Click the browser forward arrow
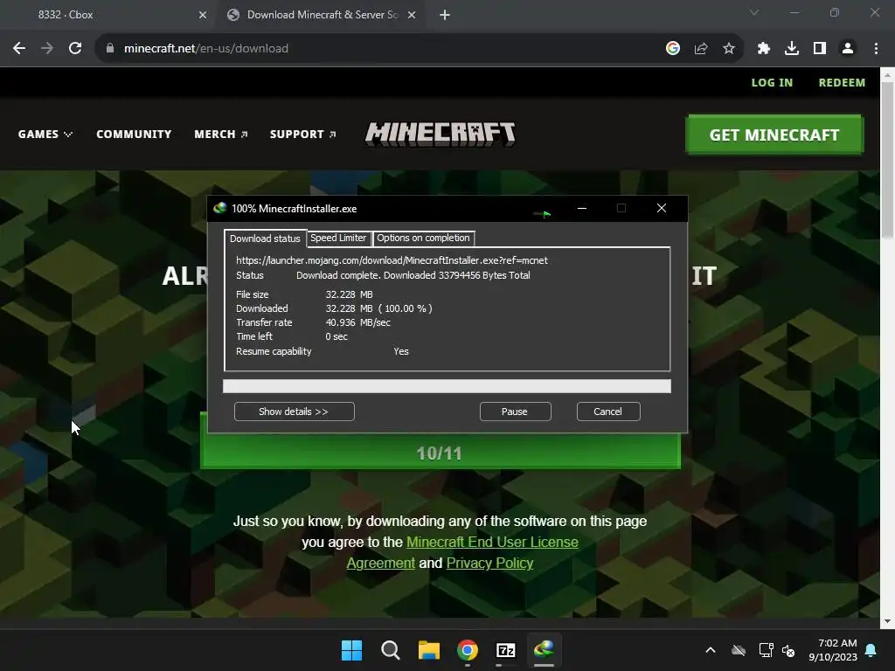 [47, 49]
